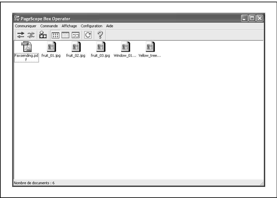The image size is (277, 198).
Task: Select the Faxsending.pdf PDF file icon
Action: click(x=26, y=47)
